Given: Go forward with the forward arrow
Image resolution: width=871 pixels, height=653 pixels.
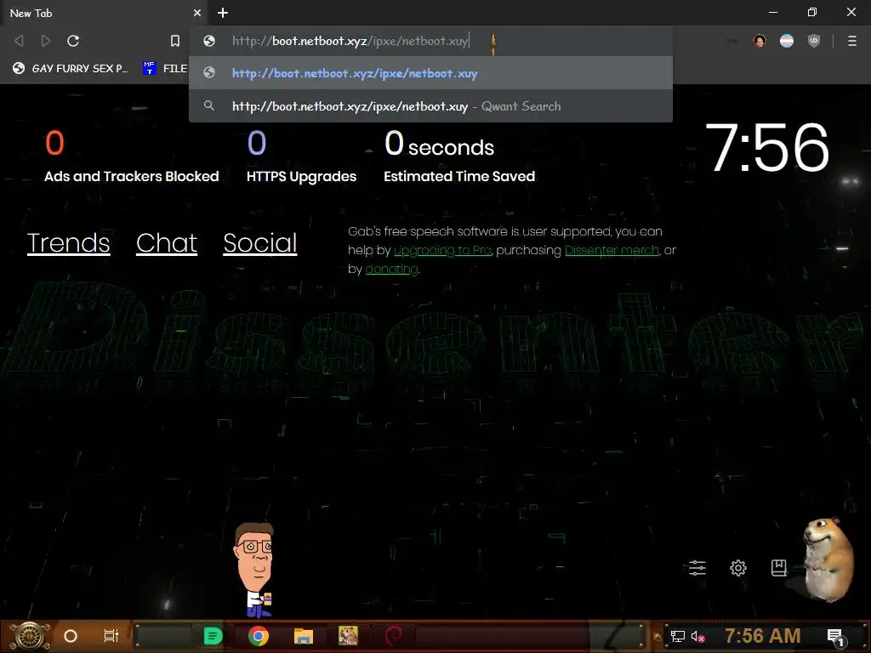Looking at the screenshot, I should pos(46,41).
